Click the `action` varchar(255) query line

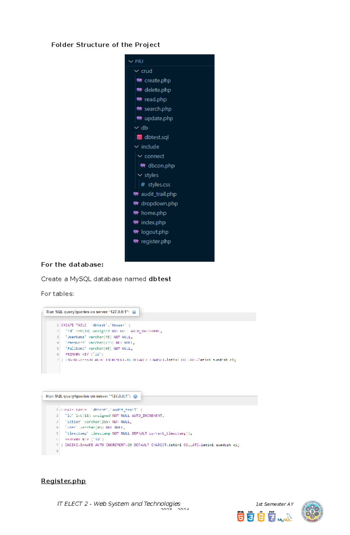click(98, 422)
